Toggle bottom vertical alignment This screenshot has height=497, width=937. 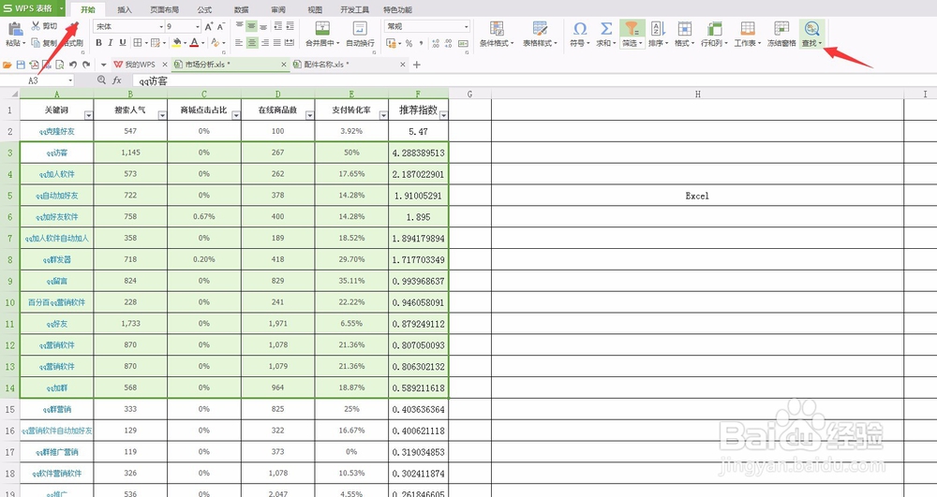click(x=263, y=26)
